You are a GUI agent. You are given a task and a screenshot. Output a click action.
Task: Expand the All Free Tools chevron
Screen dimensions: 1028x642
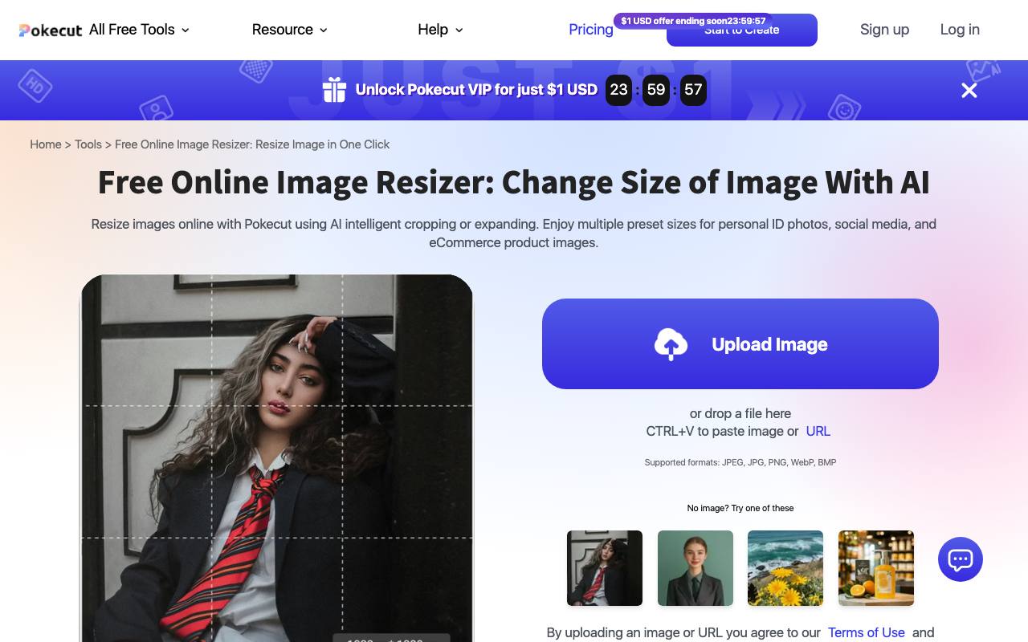tap(186, 30)
